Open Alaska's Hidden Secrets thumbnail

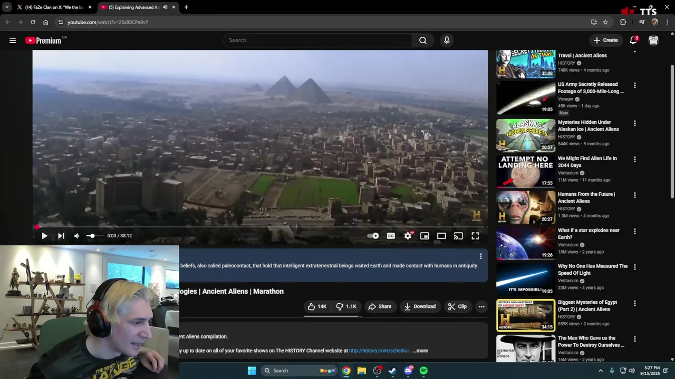(x=526, y=135)
